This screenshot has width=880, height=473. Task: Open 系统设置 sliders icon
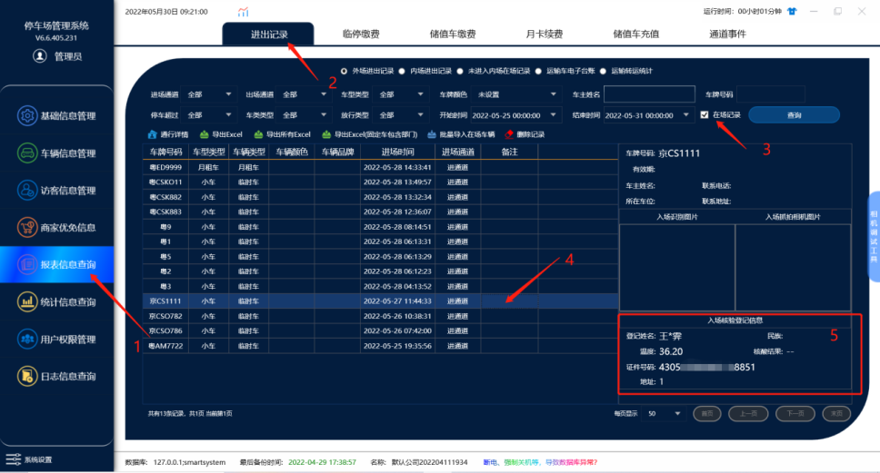tap(13, 459)
